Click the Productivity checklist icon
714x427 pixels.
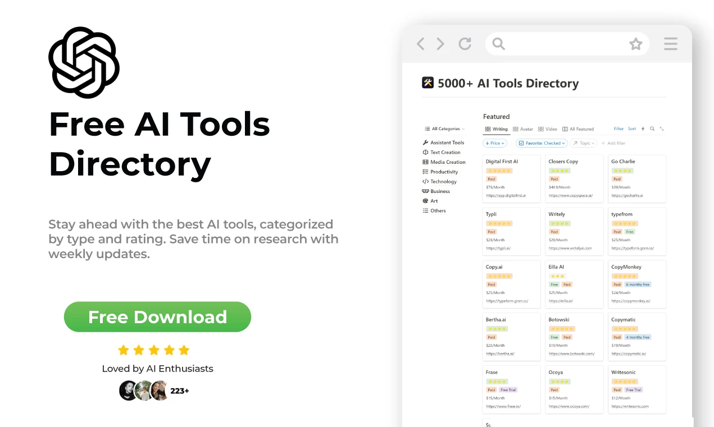pyautogui.click(x=425, y=172)
